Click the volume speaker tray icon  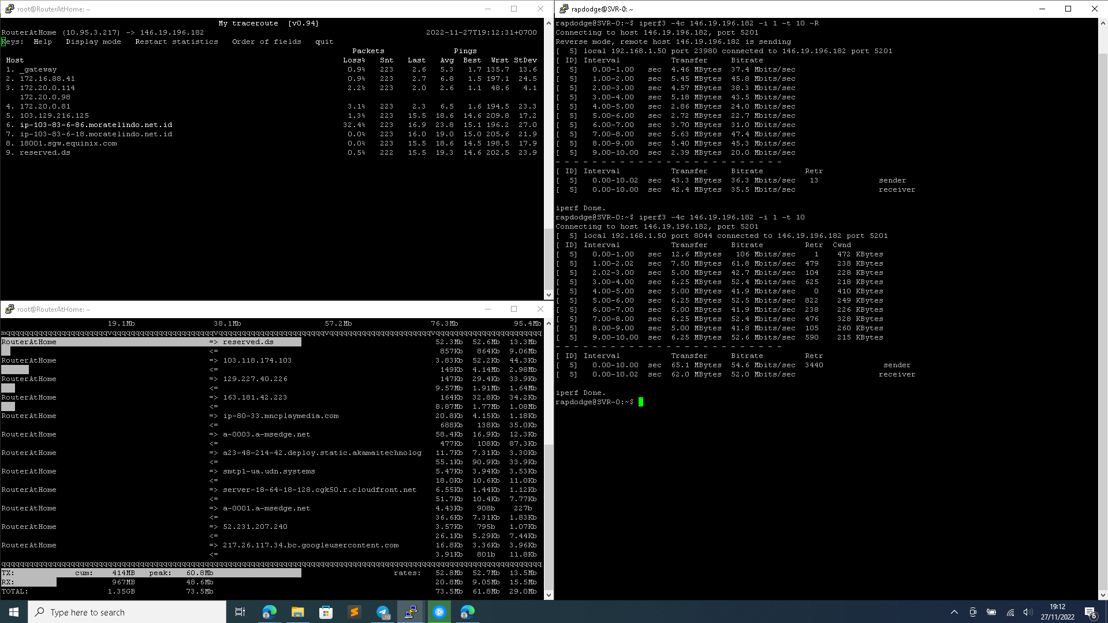click(1028, 612)
